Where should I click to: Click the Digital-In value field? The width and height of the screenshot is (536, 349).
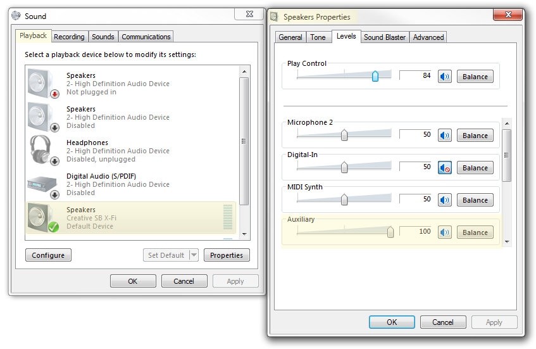(x=416, y=167)
